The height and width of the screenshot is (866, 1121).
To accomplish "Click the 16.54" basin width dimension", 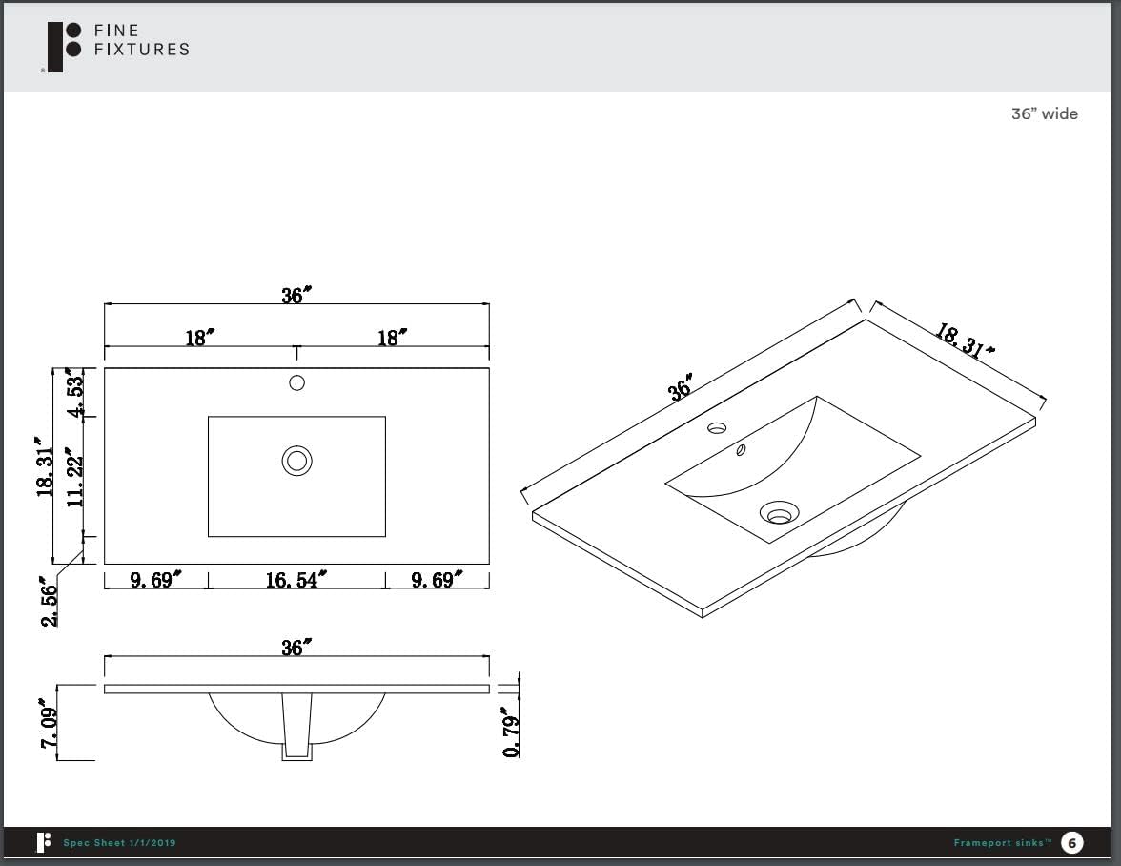I will (x=296, y=579).
